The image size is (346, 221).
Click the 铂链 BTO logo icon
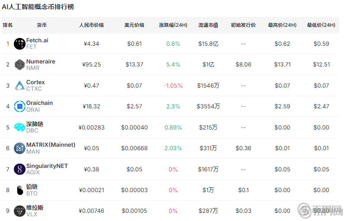click(19, 190)
